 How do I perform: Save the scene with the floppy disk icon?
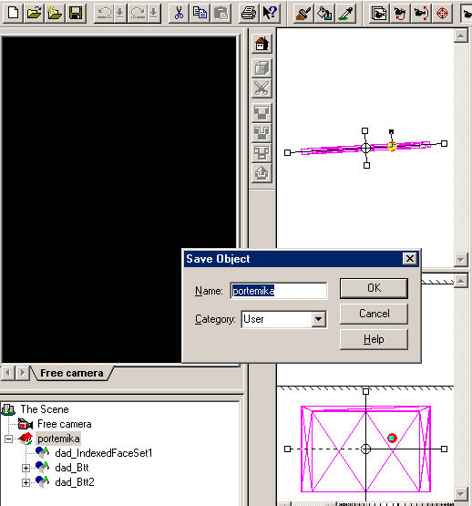[x=76, y=14]
